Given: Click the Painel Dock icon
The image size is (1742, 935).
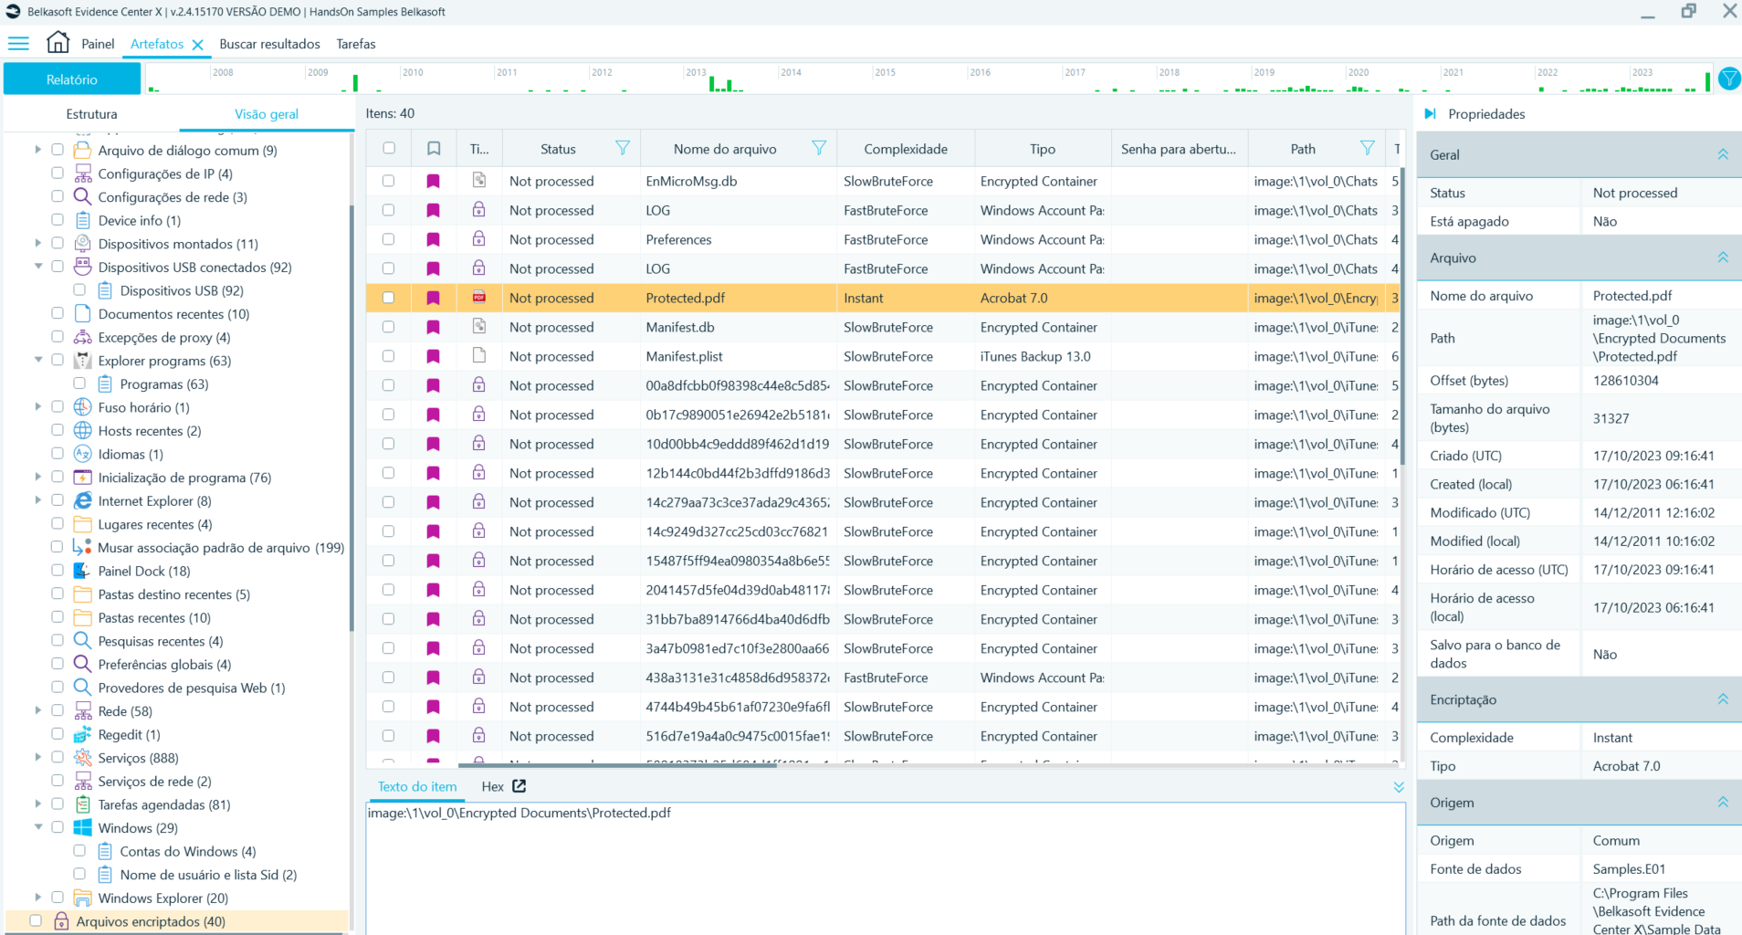Looking at the screenshot, I should (82, 570).
